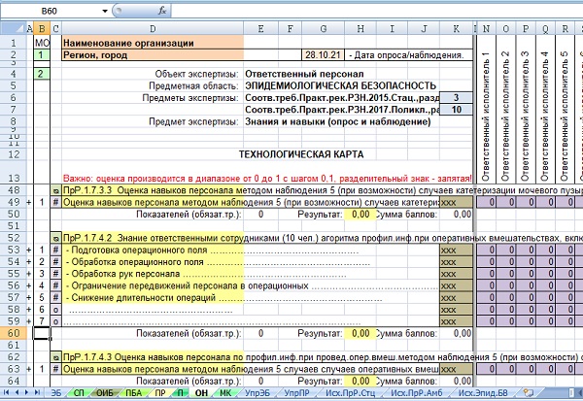Select the ПР sheet tab

click(160, 392)
